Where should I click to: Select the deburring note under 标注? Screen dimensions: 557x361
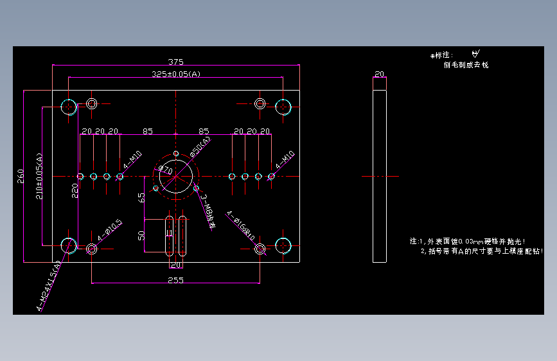point(466,65)
